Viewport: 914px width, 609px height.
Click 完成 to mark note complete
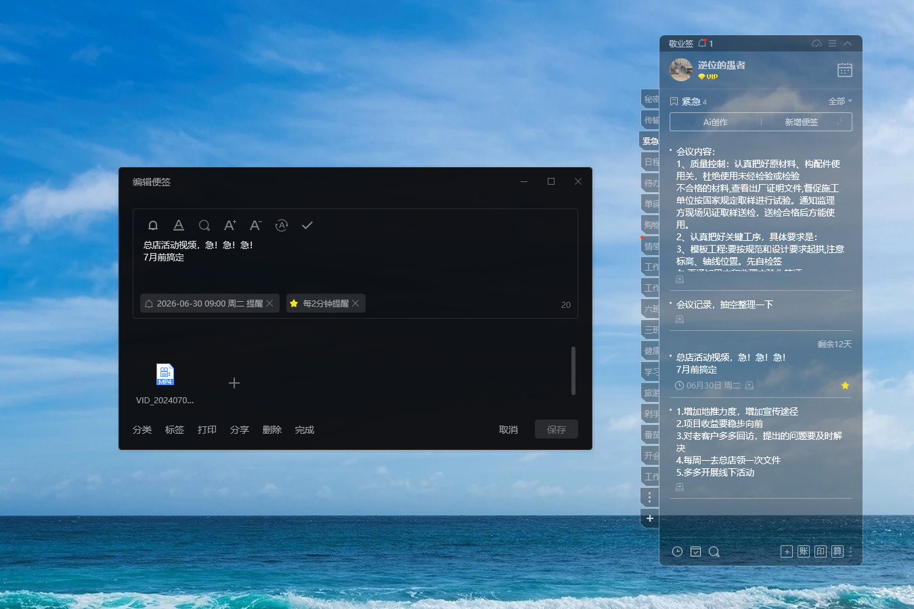[305, 430]
